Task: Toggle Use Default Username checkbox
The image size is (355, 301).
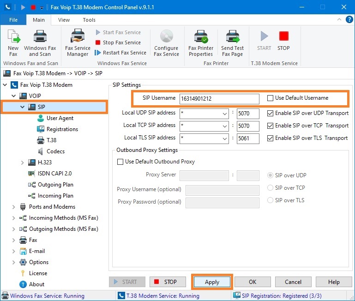Action: click(270, 98)
